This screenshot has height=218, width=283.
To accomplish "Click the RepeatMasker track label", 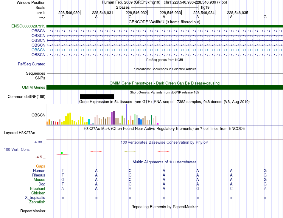I will (33, 211).
